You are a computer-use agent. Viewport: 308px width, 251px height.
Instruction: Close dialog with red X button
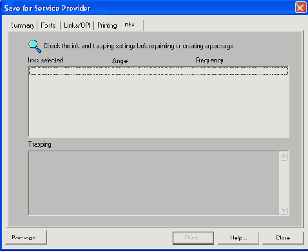[300, 8]
